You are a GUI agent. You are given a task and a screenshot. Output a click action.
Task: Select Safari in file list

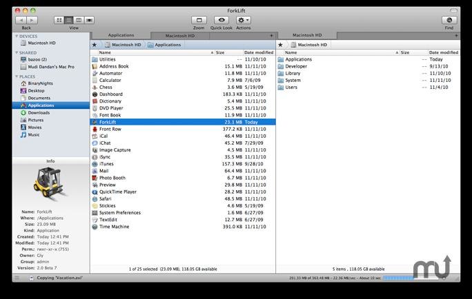click(183, 198)
